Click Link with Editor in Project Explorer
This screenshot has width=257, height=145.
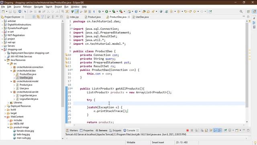pos(38,17)
